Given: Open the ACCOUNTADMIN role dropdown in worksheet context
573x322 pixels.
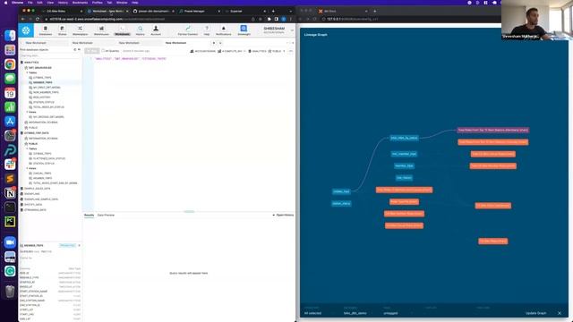Looking at the screenshot, I should click(x=203, y=51).
